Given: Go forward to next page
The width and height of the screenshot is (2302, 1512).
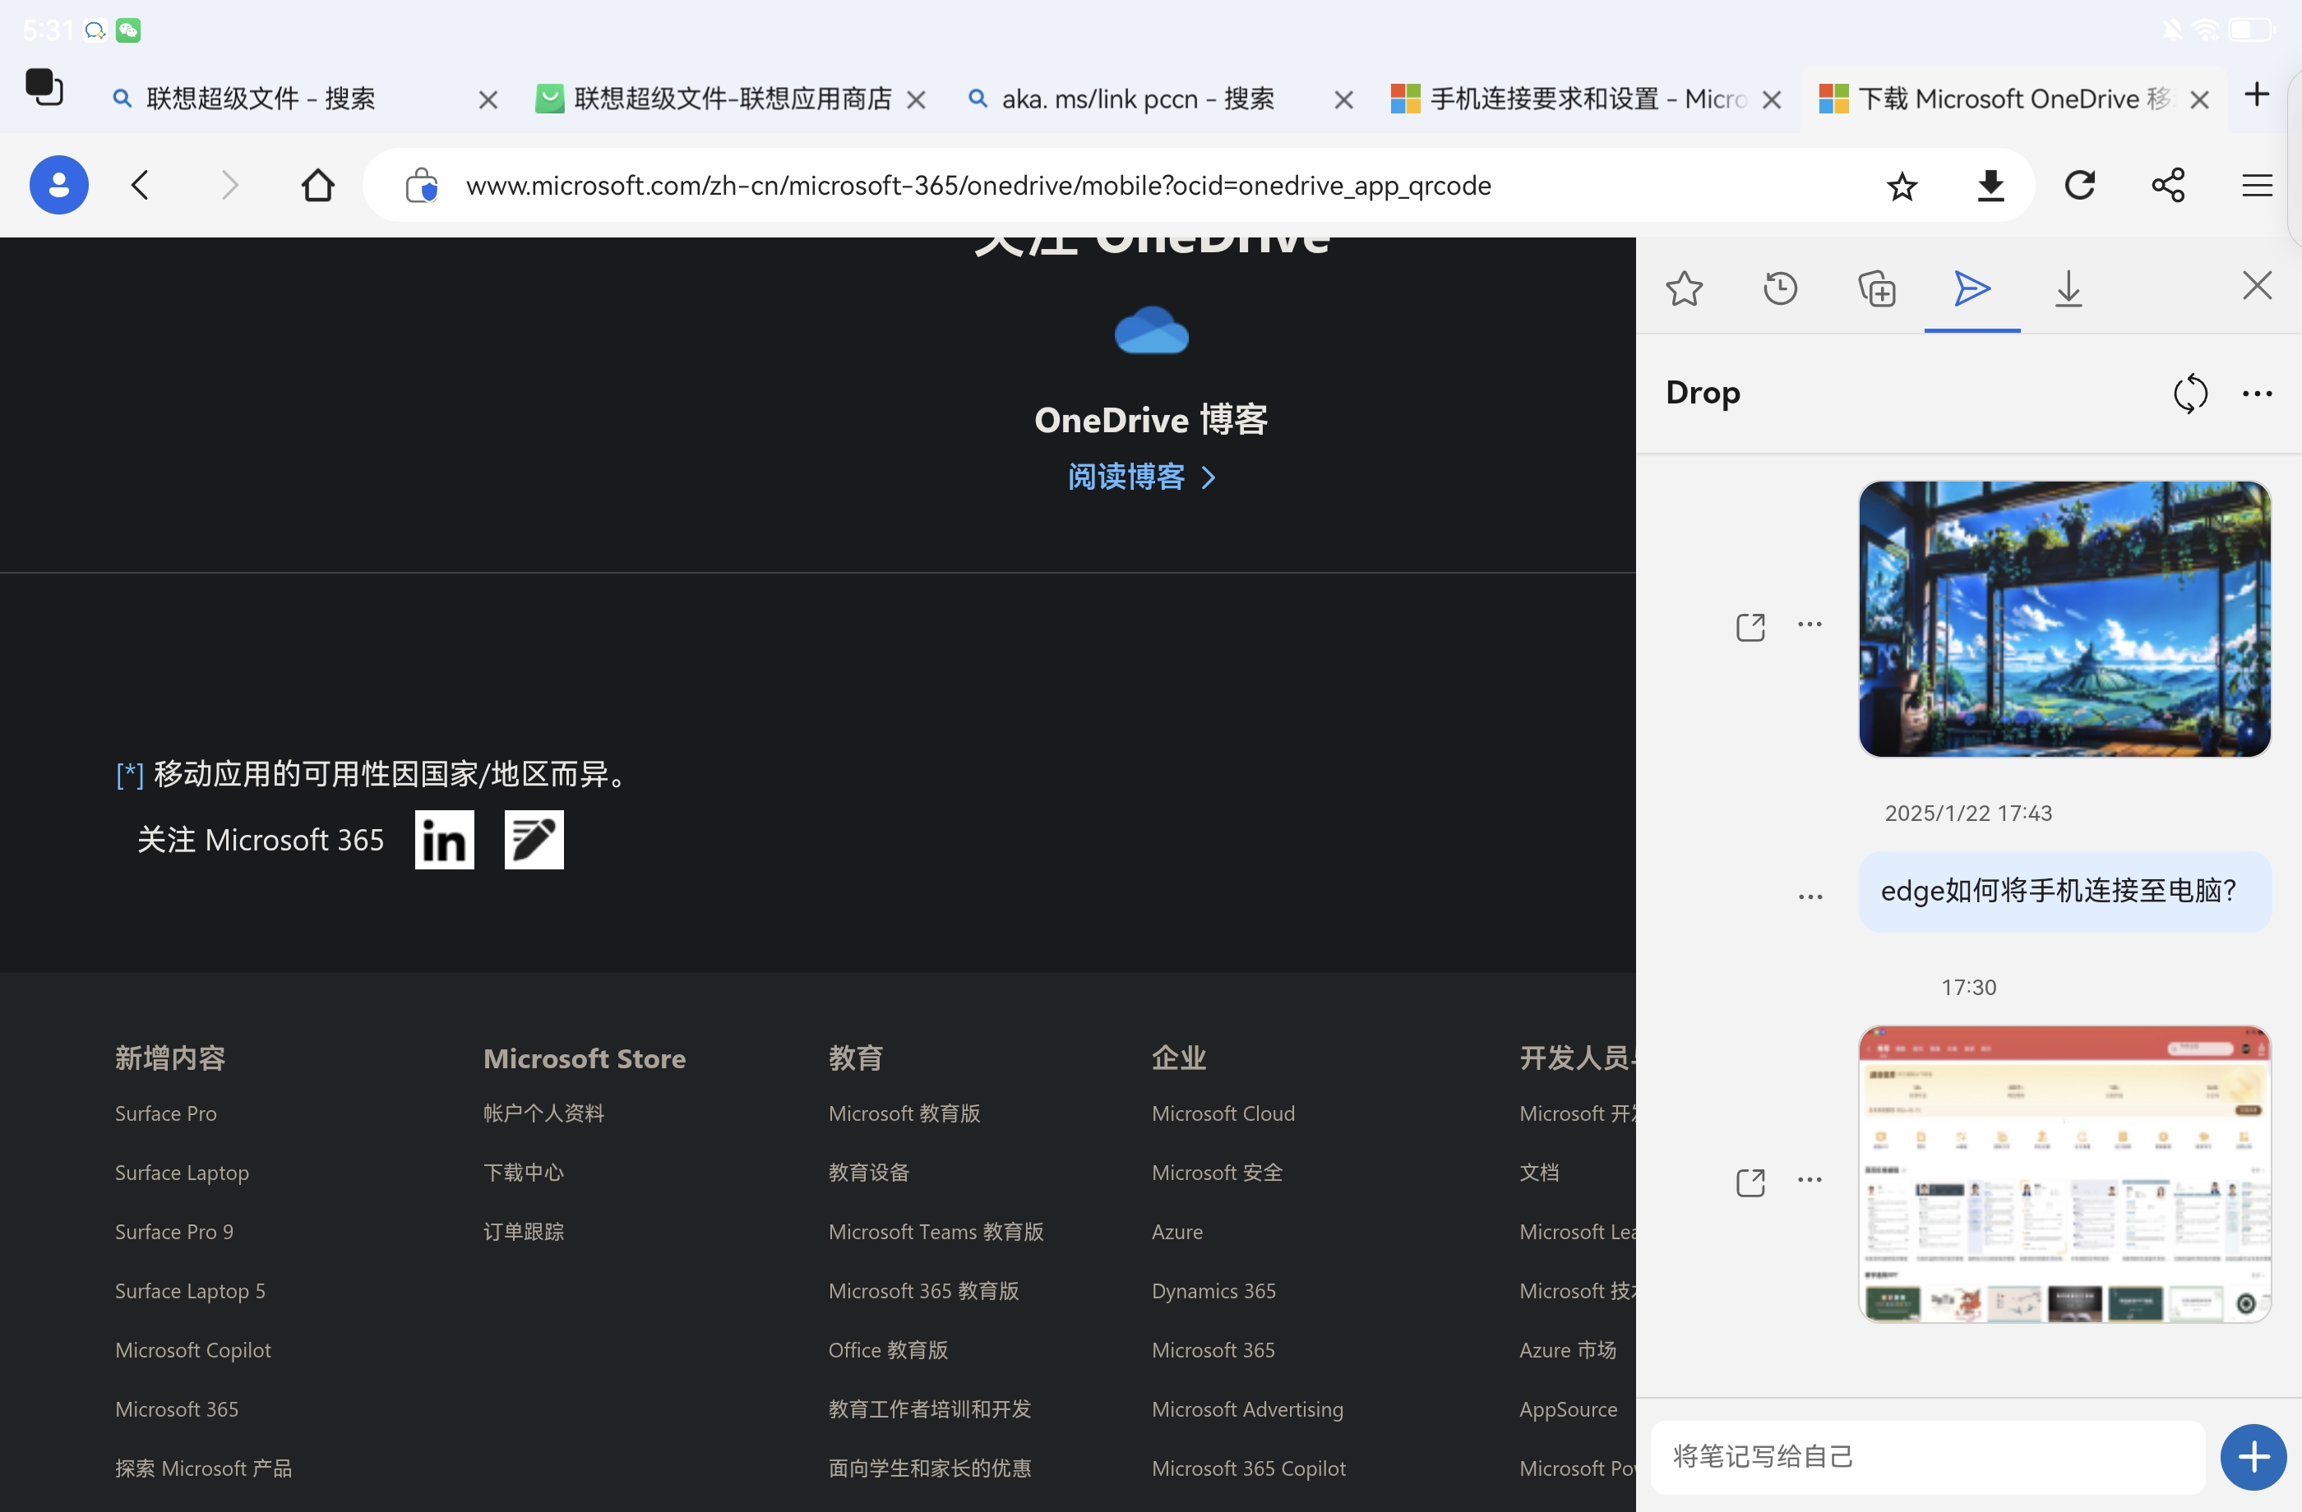Looking at the screenshot, I should (x=229, y=185).
